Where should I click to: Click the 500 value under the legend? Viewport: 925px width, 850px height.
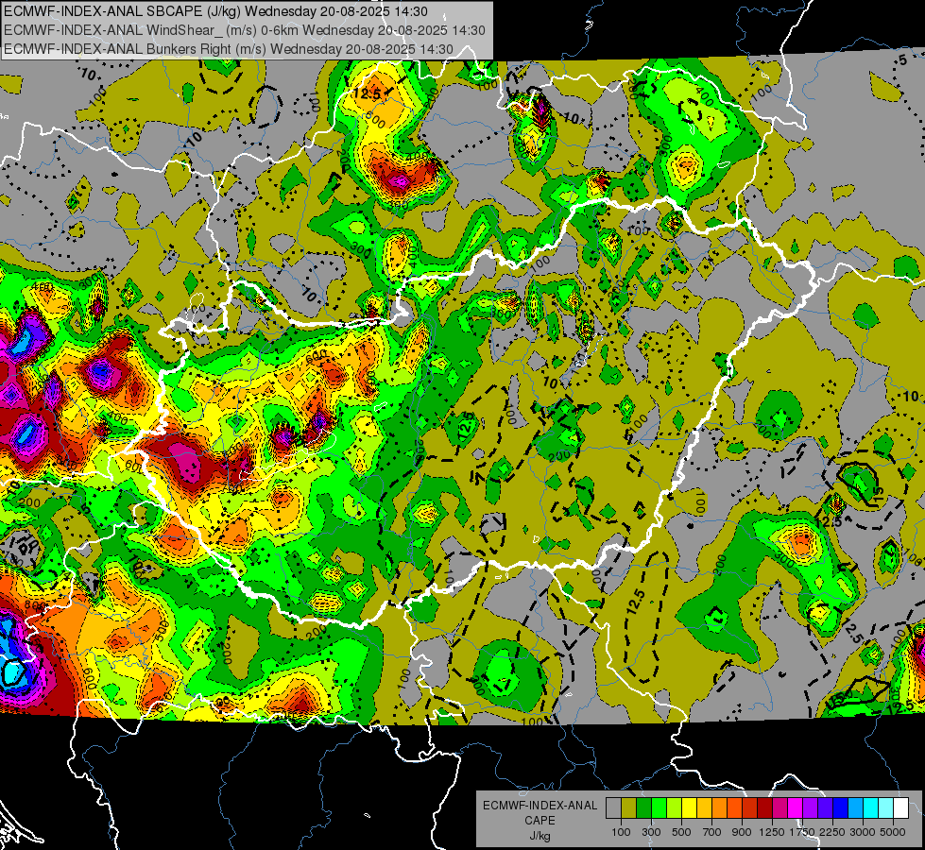(x=681, y=832)
